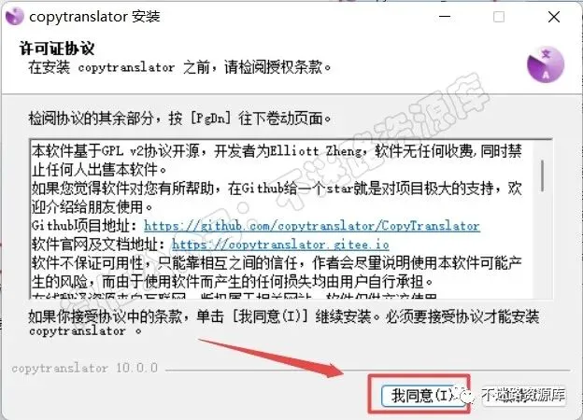Click the 必须要接受协议才能安装 notice text
This screenshot has width=583, height=420.
tap(462, 316)
